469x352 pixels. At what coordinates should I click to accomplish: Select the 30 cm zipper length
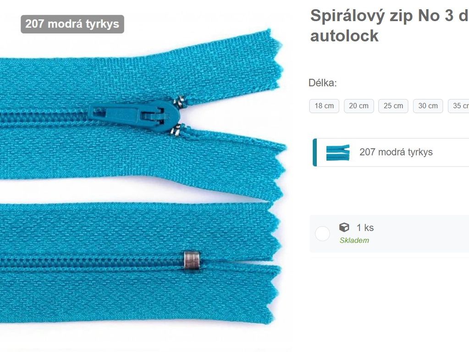point(428,106)
